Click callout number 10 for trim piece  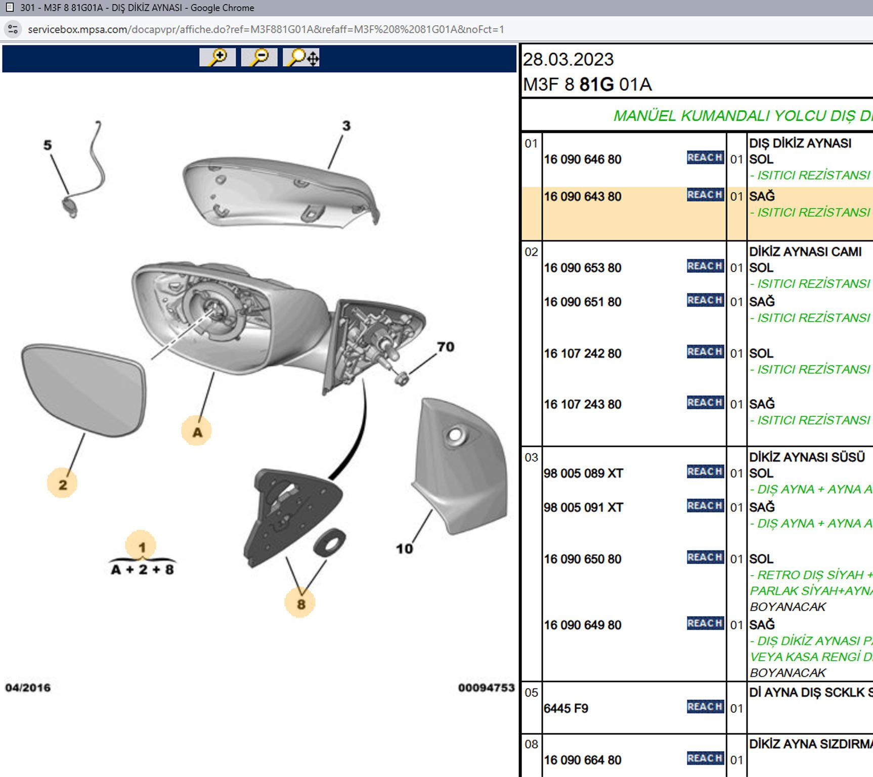tap(404, 548)
